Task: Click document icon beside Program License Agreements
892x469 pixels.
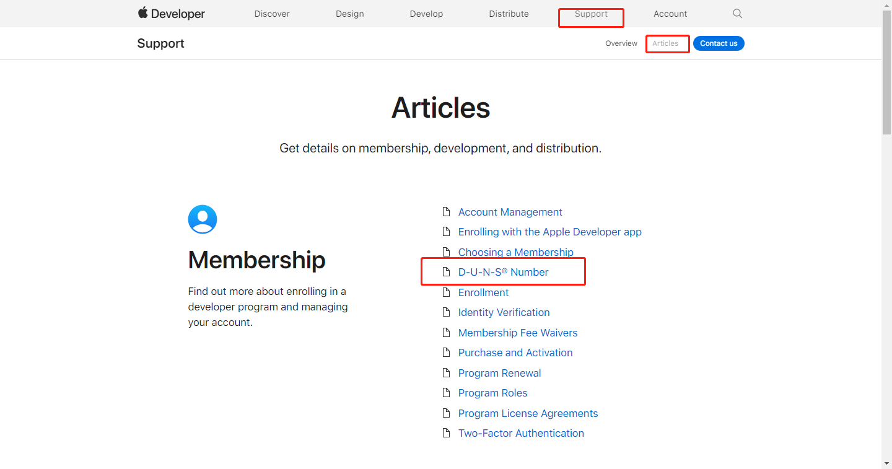Action: [x=446, y=413]
